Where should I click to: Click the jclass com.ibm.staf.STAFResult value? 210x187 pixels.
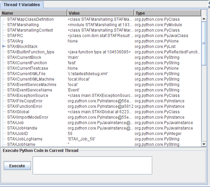[101, 36]
